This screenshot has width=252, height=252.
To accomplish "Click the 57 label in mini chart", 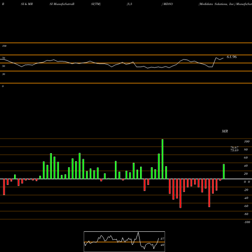I will pos(162,239).
